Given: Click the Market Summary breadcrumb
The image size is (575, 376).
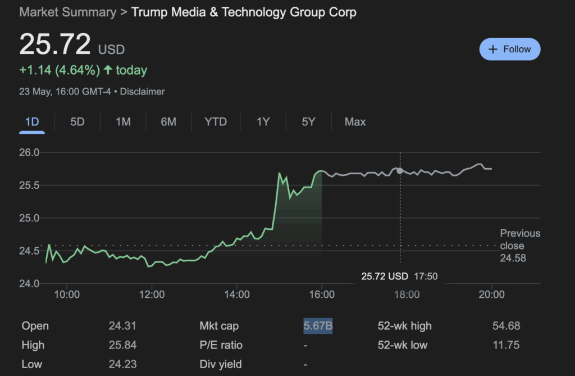Looking at the screenshot, I should coord(68,12).
